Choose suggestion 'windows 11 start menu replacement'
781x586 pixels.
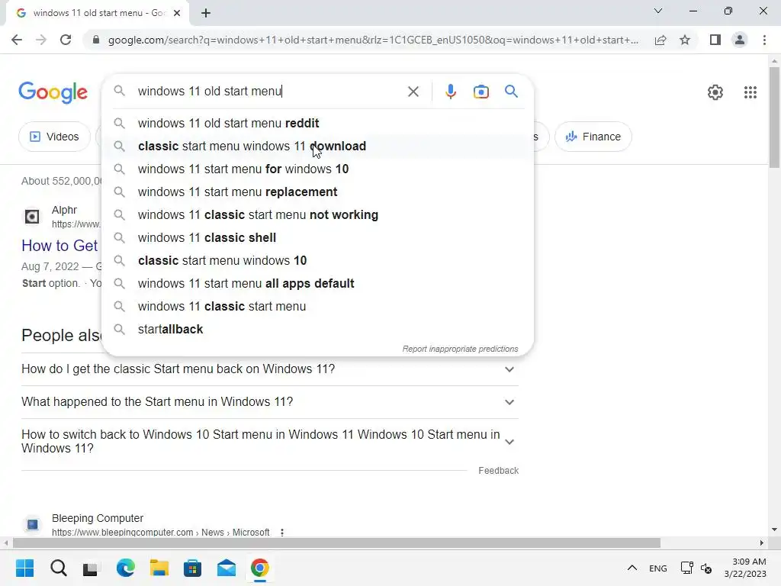[317, 192]
